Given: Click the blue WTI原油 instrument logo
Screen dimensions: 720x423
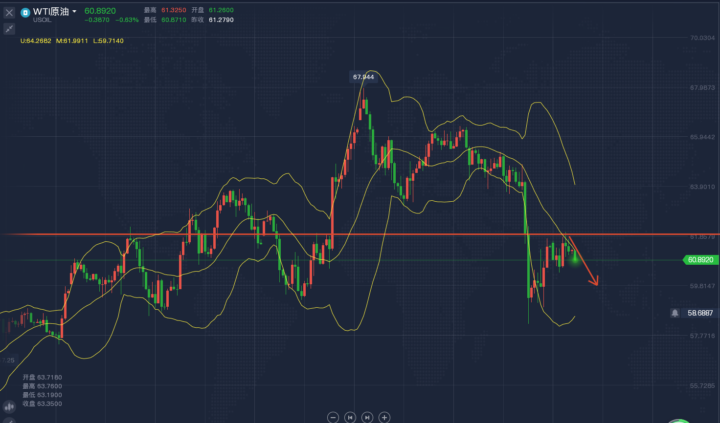Looking at the screenshot, I should tap(25, 13).
